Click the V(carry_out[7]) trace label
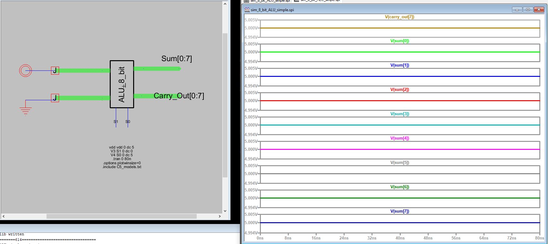The image size is (548, 244). [x=399, y=17]
